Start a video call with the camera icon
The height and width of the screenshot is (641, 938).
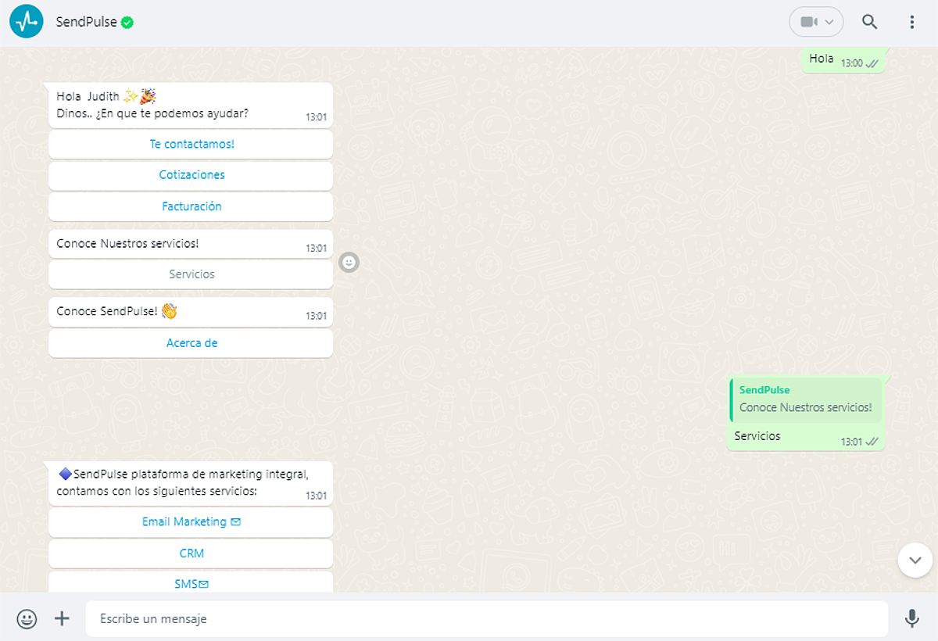(808, 22)
